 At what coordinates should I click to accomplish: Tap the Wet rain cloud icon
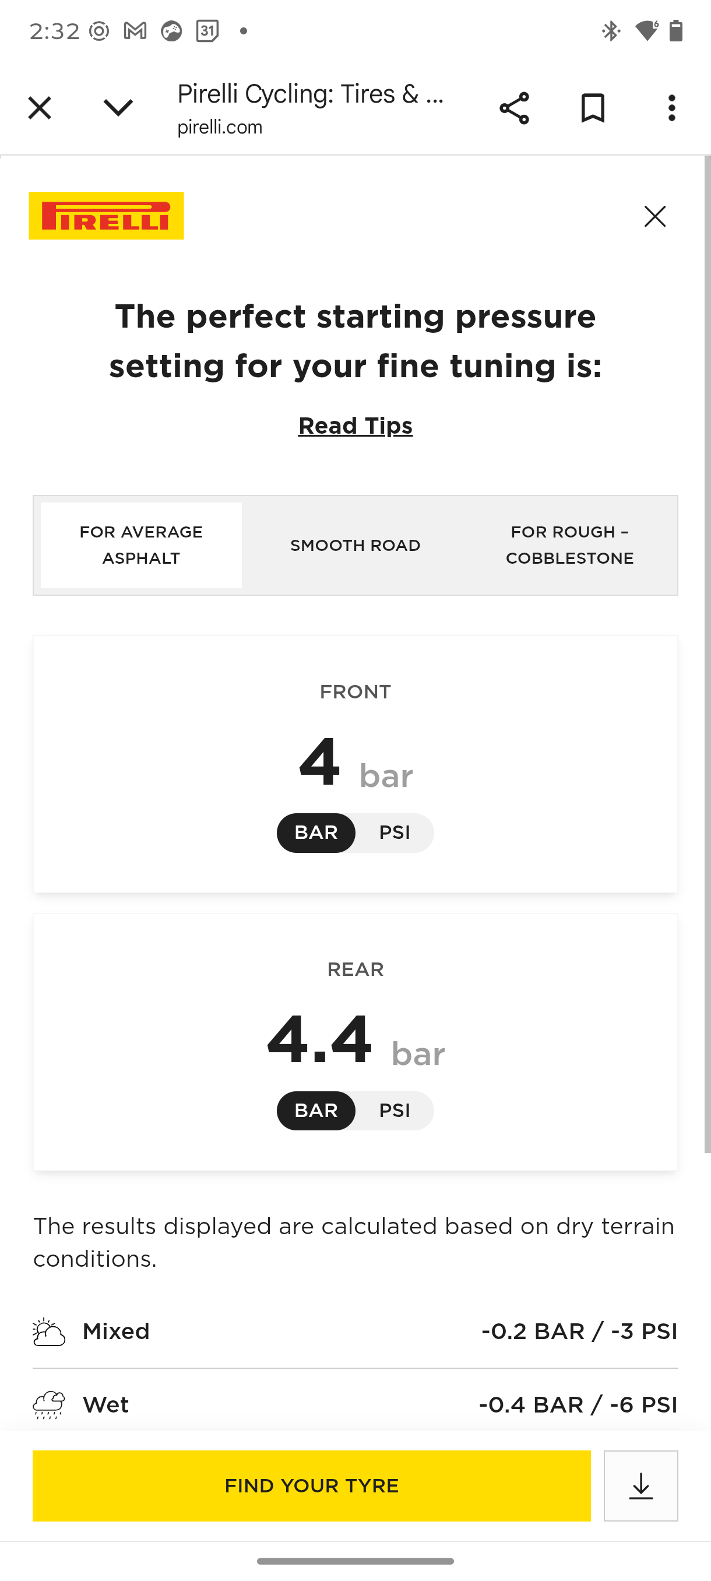click(x=48, y=1405)
